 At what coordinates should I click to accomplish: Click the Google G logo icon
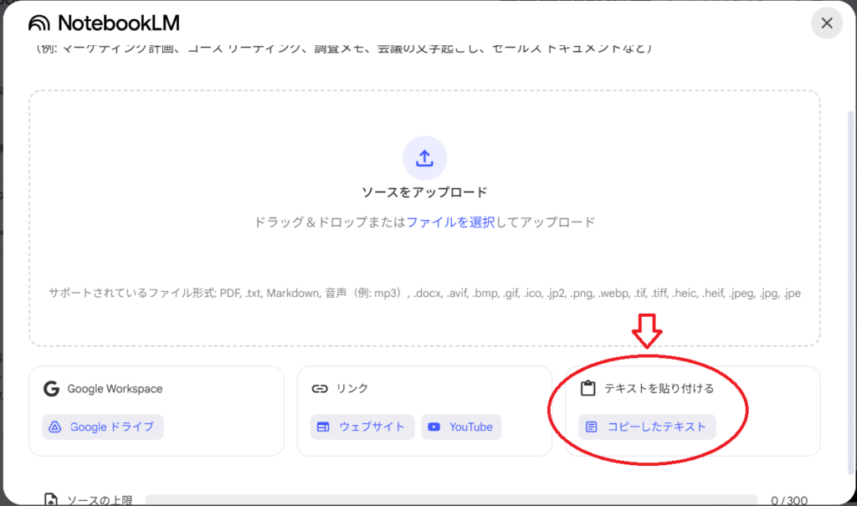[51, 389]
